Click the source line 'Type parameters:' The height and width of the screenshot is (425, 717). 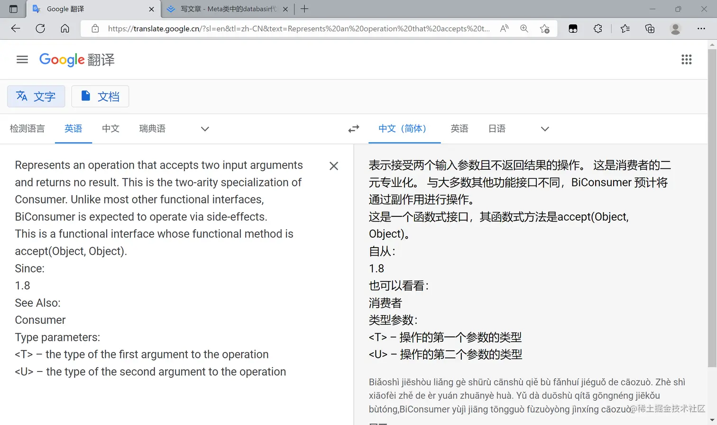57,337
